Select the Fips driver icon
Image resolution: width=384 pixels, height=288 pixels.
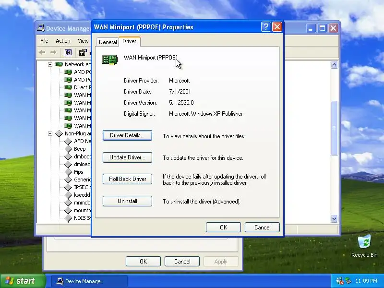pos(68,172)
